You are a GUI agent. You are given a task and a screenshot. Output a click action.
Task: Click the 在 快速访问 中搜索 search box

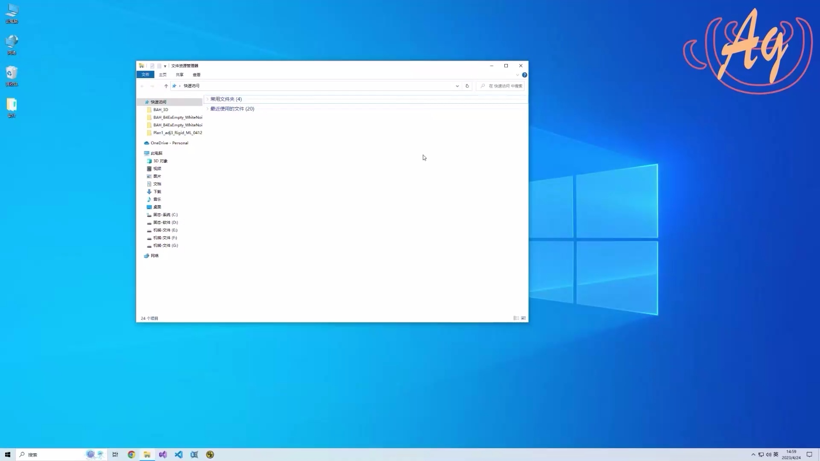click(x=504, y=86)
